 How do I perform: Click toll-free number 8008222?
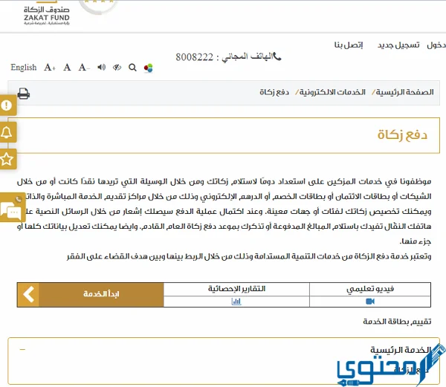194,57
